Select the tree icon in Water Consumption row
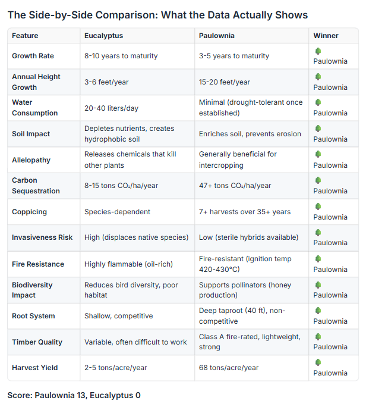 click(318, 102)
